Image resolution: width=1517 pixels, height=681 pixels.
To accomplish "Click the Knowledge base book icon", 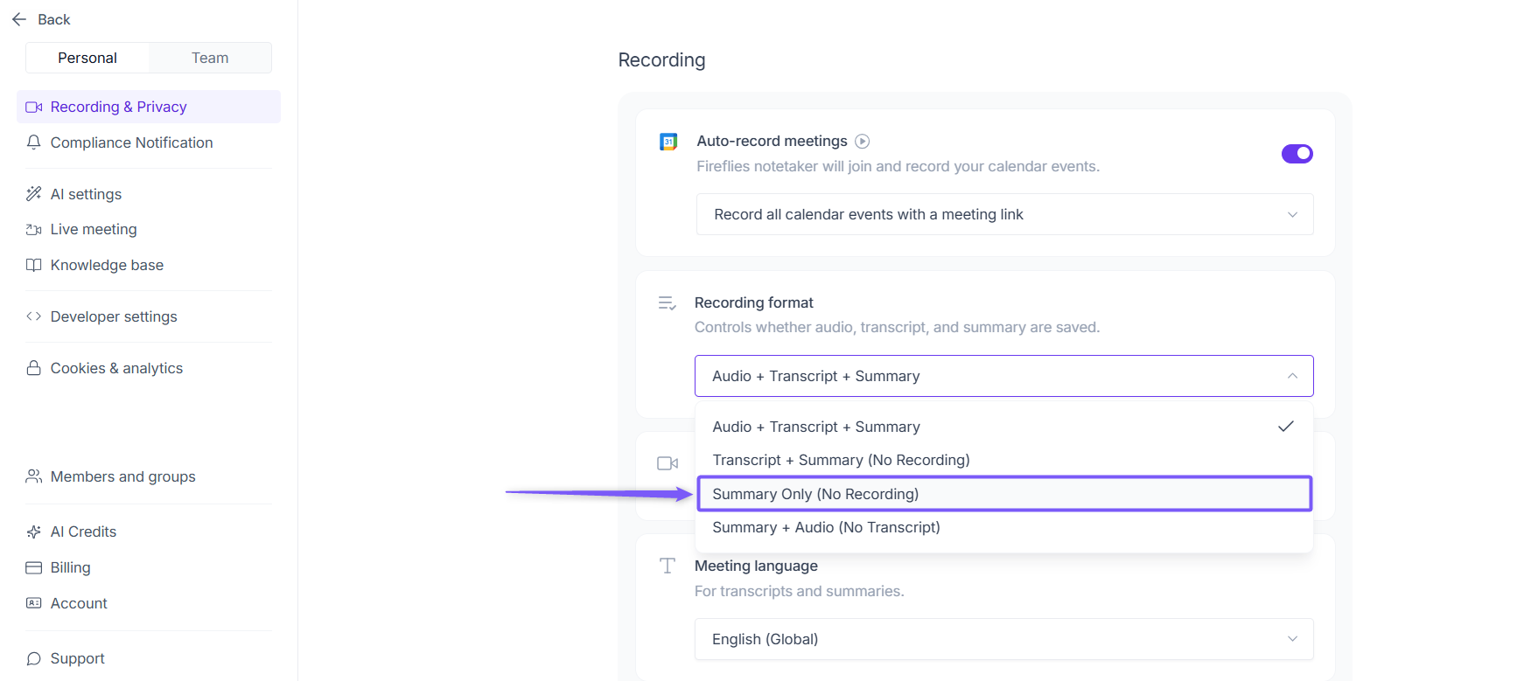I will (x=34, y=265).
